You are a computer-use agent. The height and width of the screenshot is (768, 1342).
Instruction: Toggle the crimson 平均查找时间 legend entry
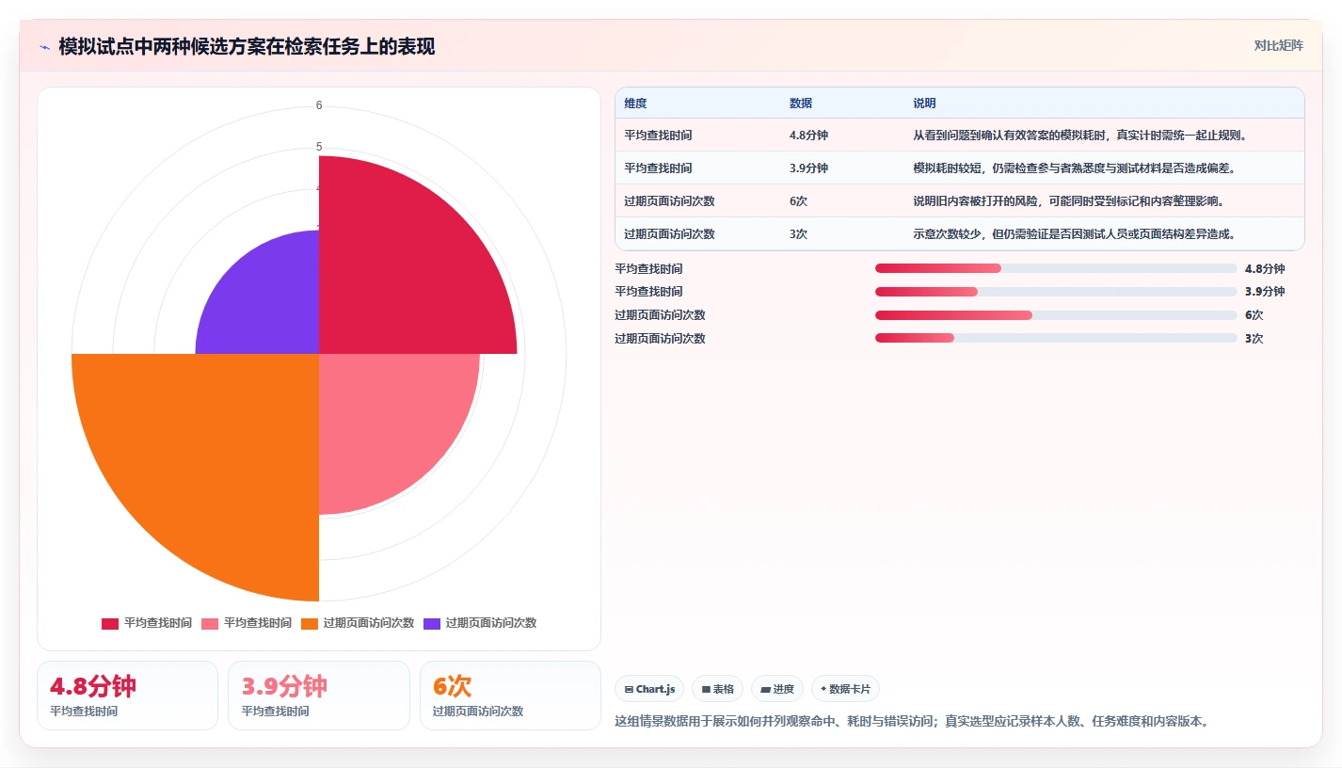[147, 623]
